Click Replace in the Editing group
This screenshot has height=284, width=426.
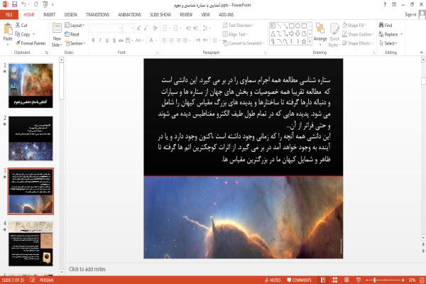391,34
